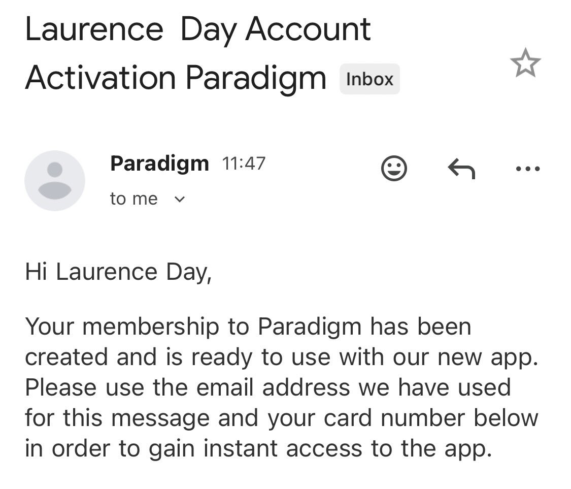Viewport: 571px width, 489px height.
Task: Tap 'Your membership to Paradigm' sentence start
Action: (193, 327)
